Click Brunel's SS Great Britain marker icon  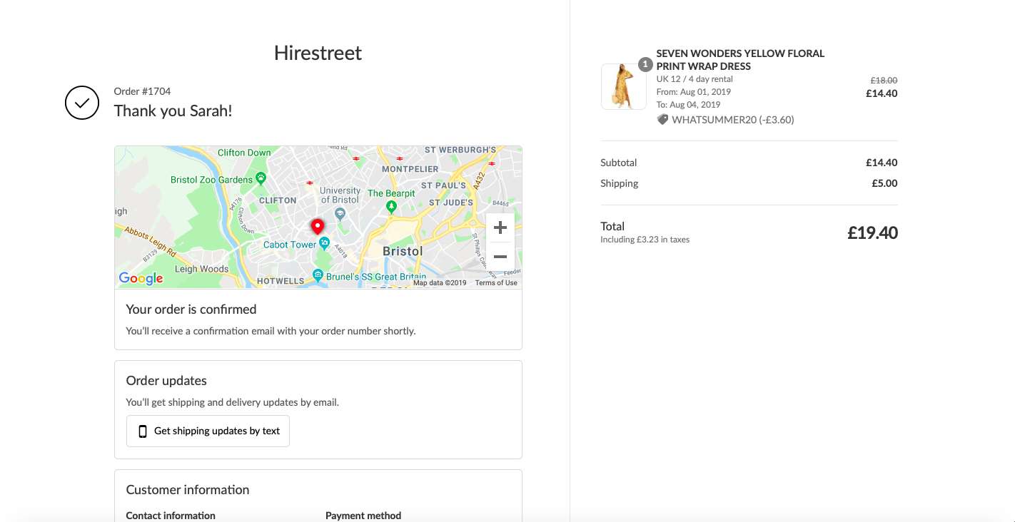click(x=318, y=275)
